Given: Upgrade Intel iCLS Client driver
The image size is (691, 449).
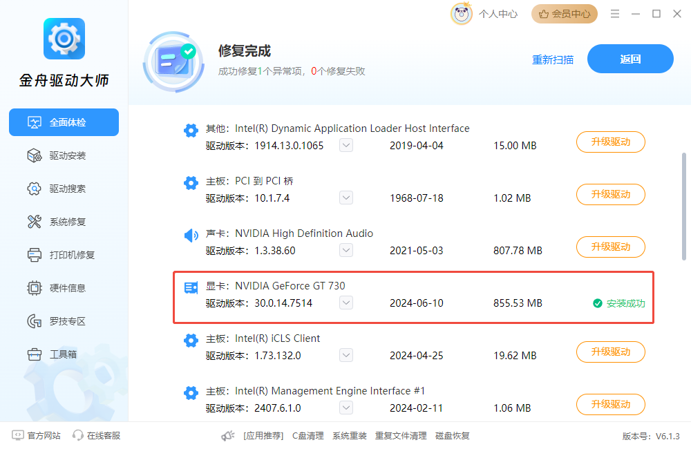Looking at the screenshot, I should 611,352.
